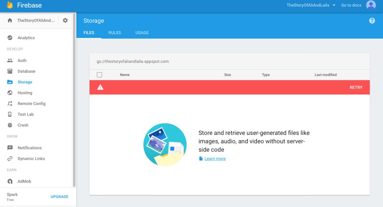Click the storage illustration graphic

[165, 144]
